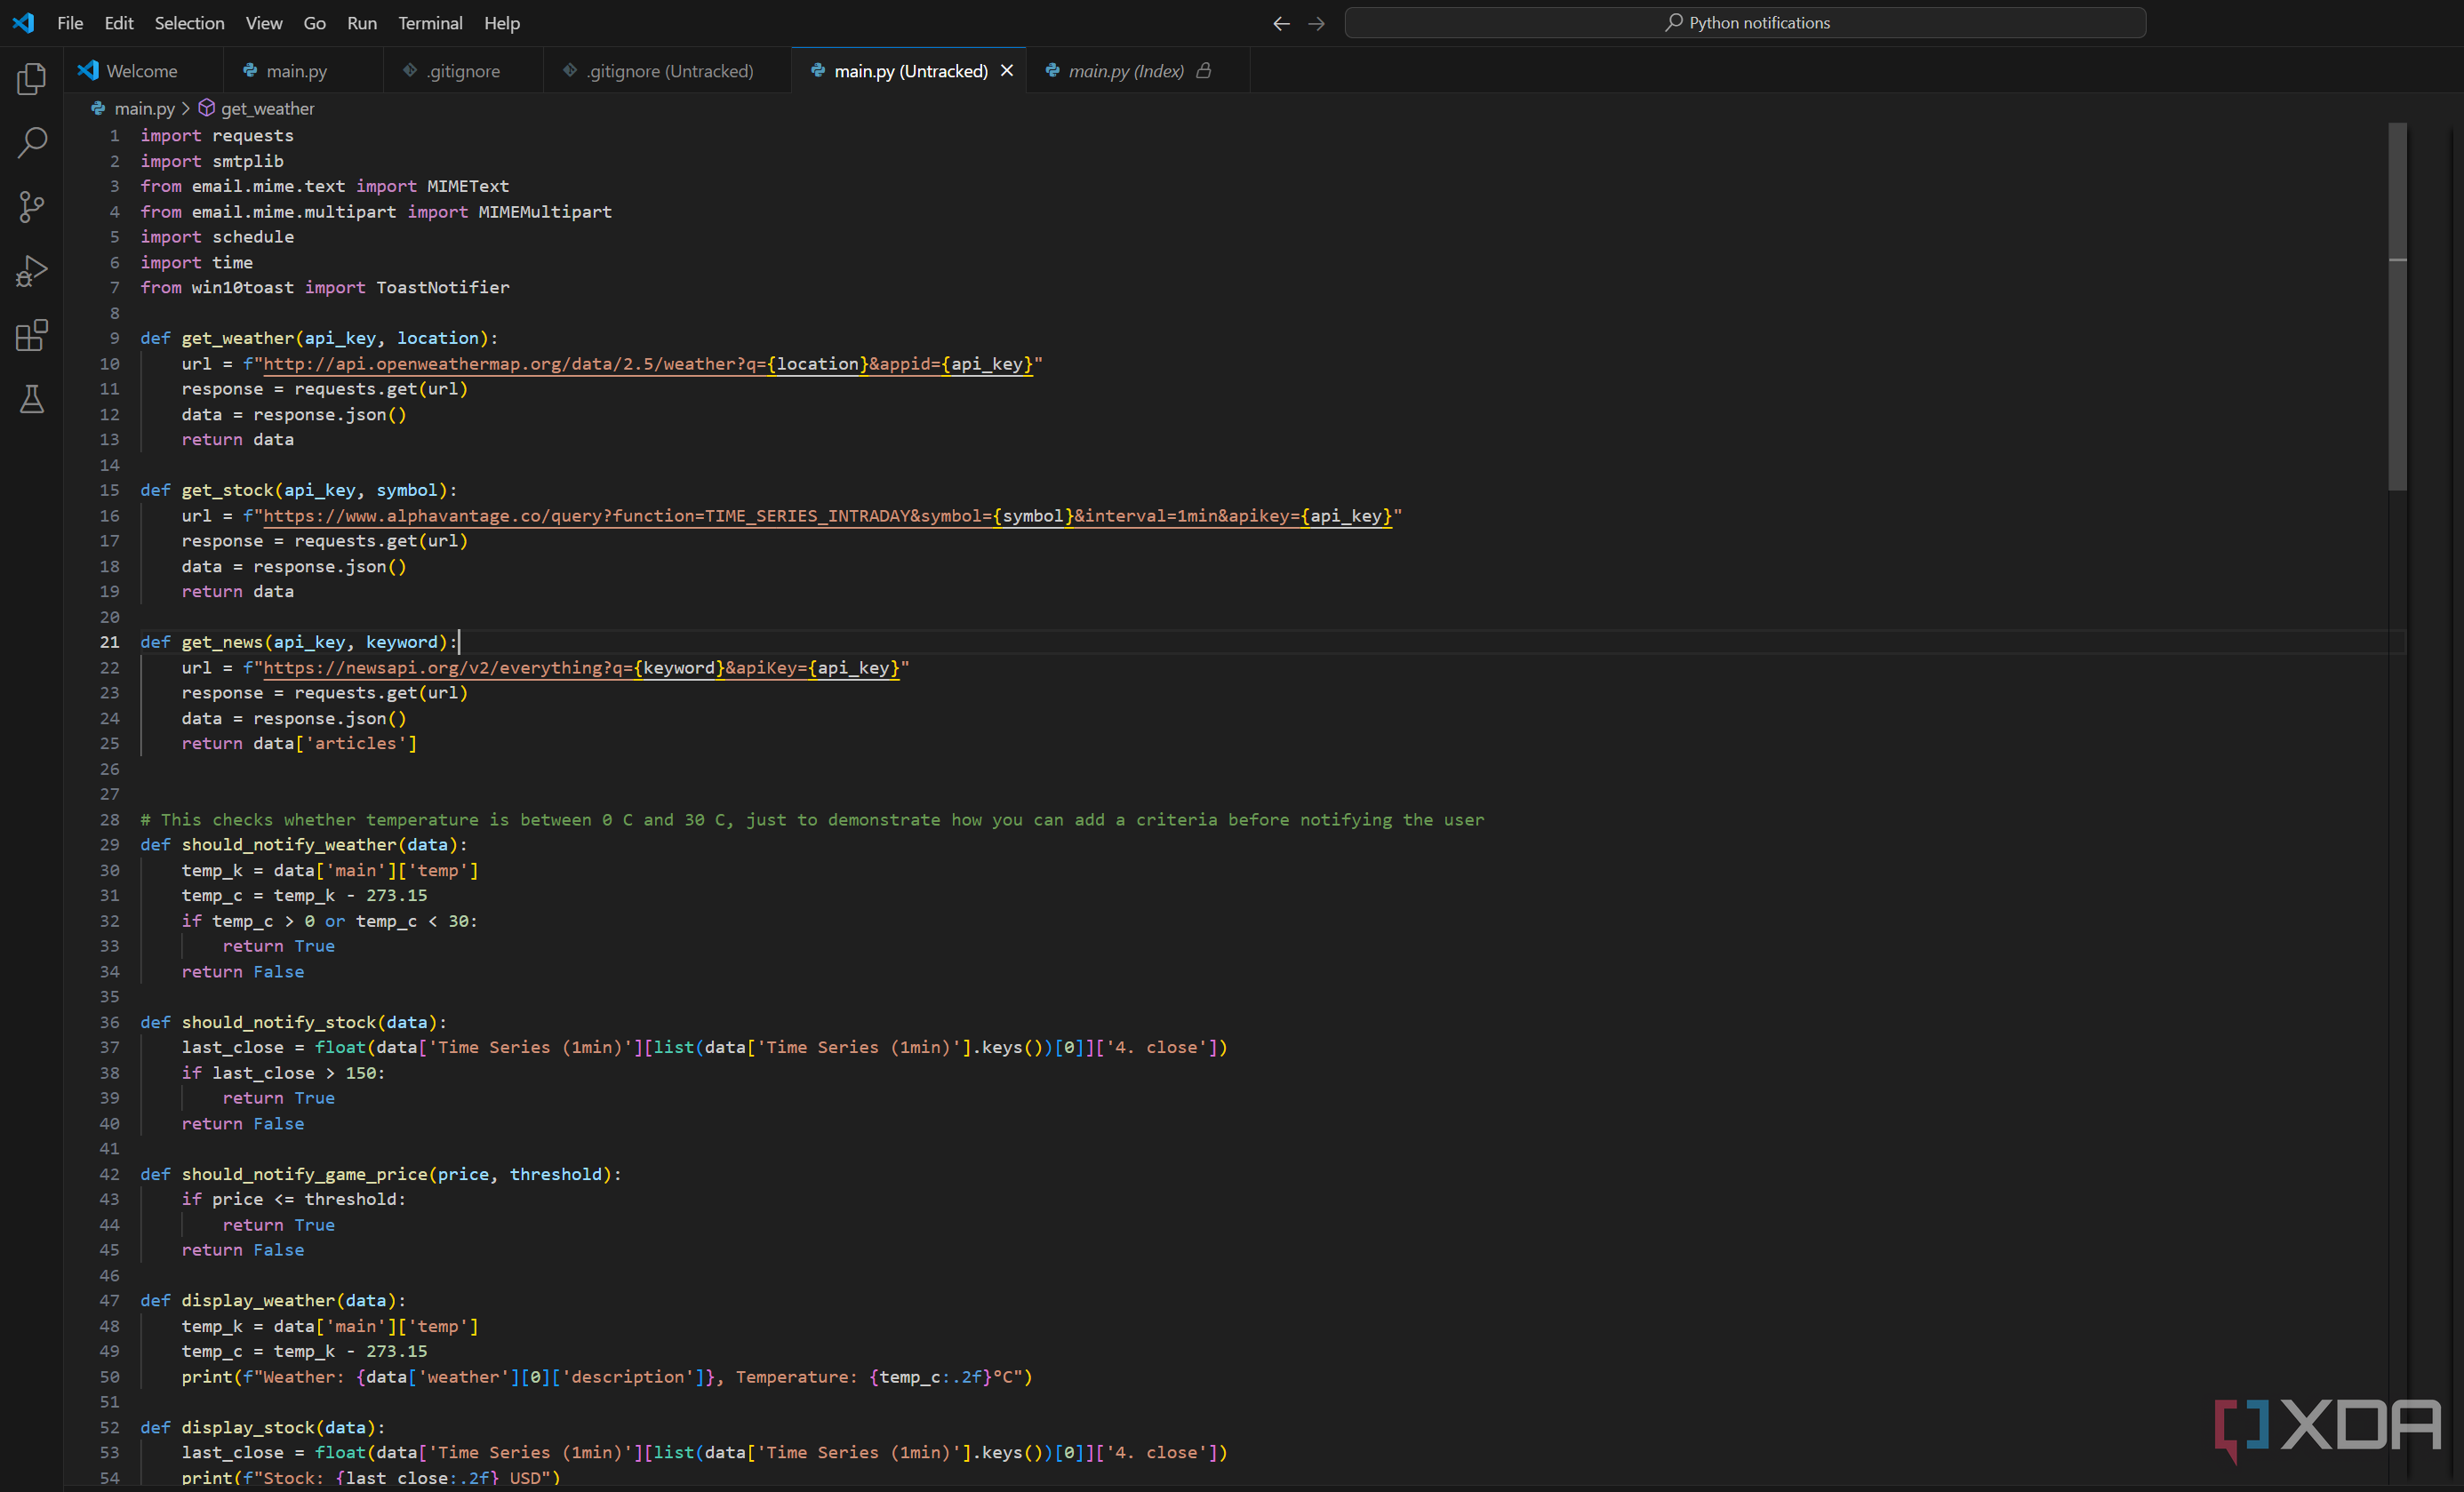Screen dimensions: 2464x1492
Task: Open the Extensions view
Action: click(x=32, y=335)
